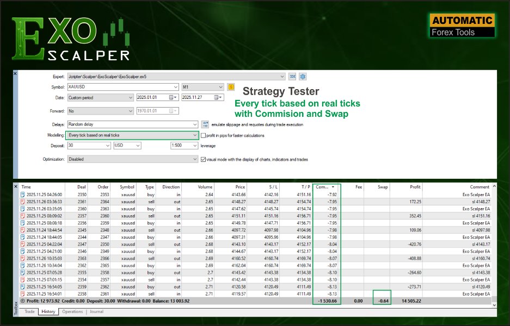Open the Trade tab
The image size is (510, 326).
[30, 312]
